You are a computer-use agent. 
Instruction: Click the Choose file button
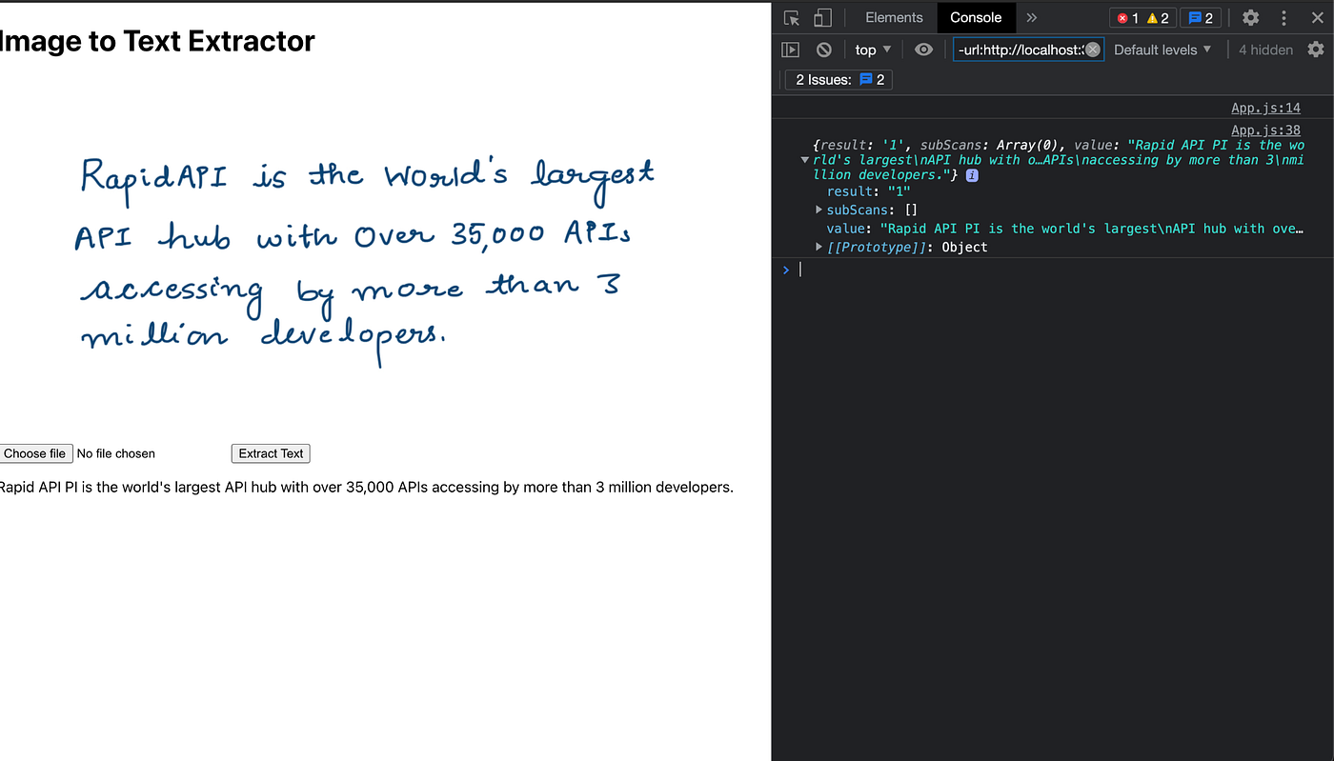point(35,453)
